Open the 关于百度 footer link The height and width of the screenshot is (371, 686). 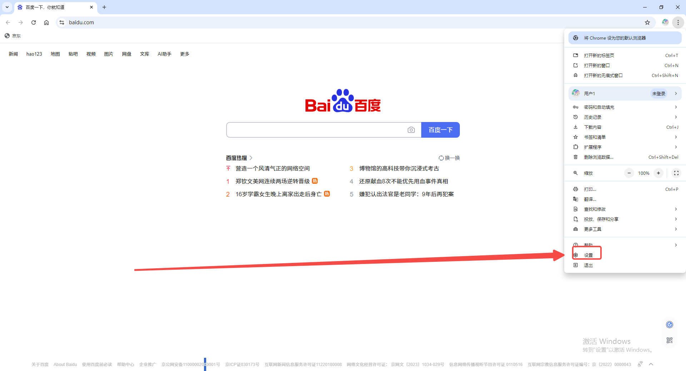40,364
